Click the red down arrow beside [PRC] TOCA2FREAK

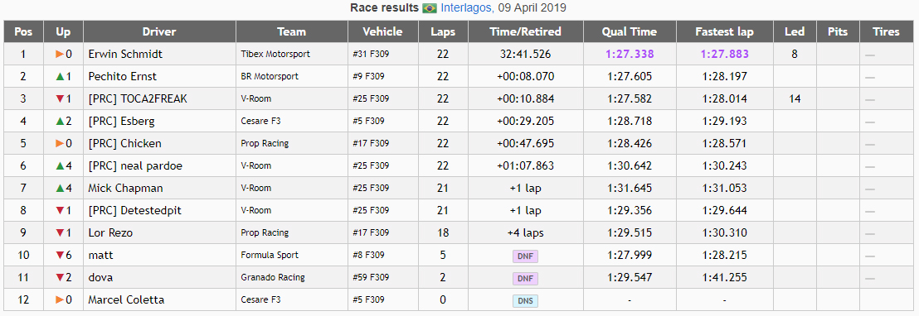tap(59, 98)
